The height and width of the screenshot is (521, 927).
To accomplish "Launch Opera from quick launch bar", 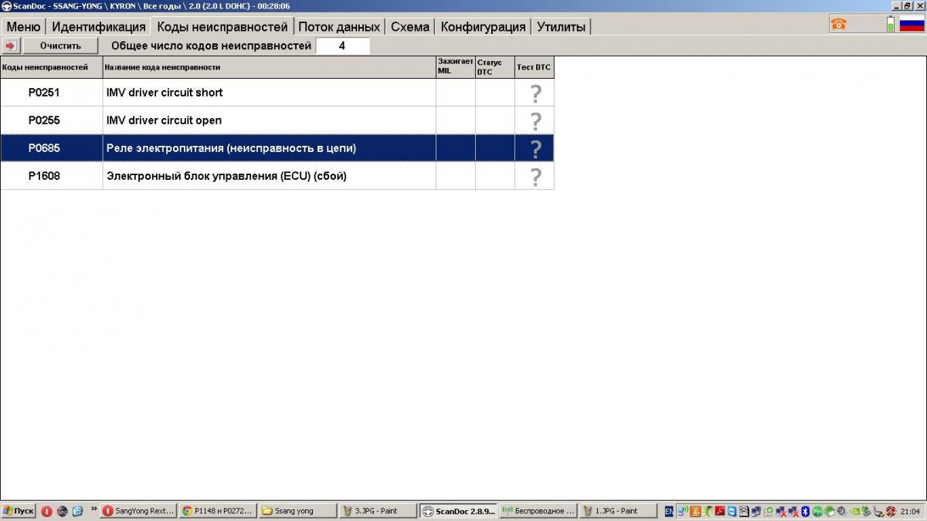I will coord(46,511).
